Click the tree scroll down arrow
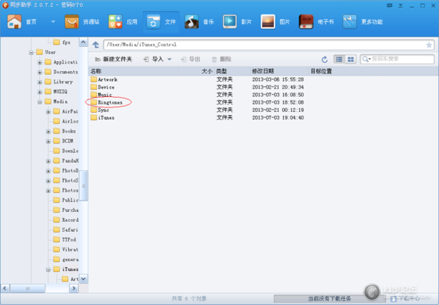 point(83,279)
